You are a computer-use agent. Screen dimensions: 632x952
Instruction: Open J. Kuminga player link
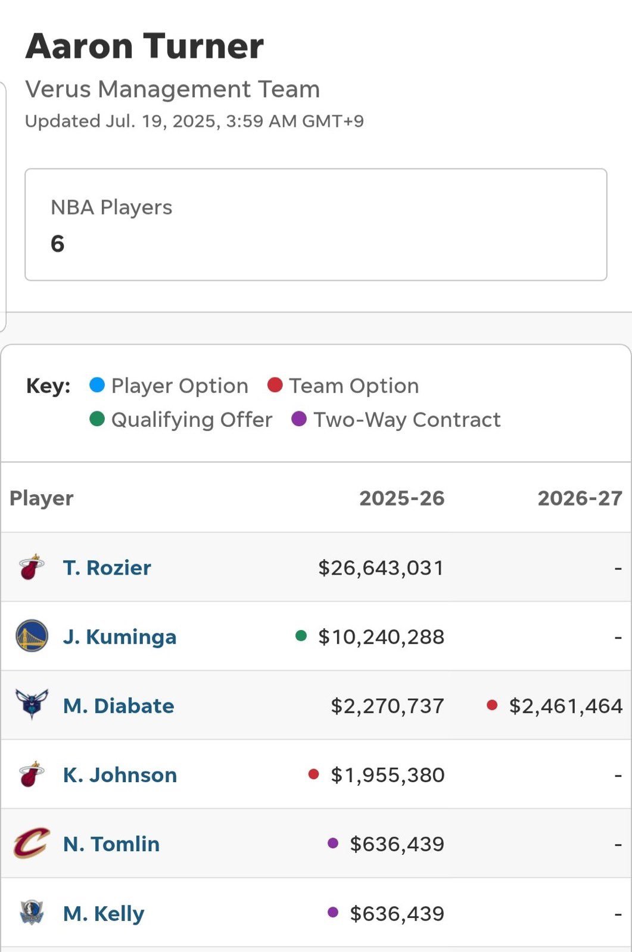120,637
